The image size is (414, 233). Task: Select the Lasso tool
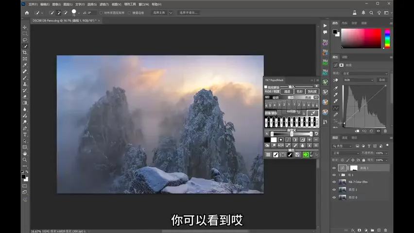25,40
